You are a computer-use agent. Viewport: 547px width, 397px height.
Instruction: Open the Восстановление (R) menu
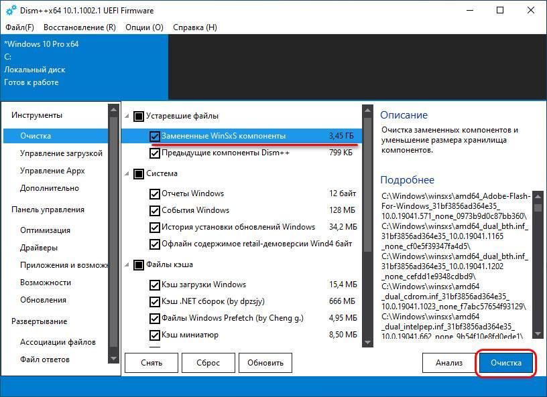(x=80, y=27)
